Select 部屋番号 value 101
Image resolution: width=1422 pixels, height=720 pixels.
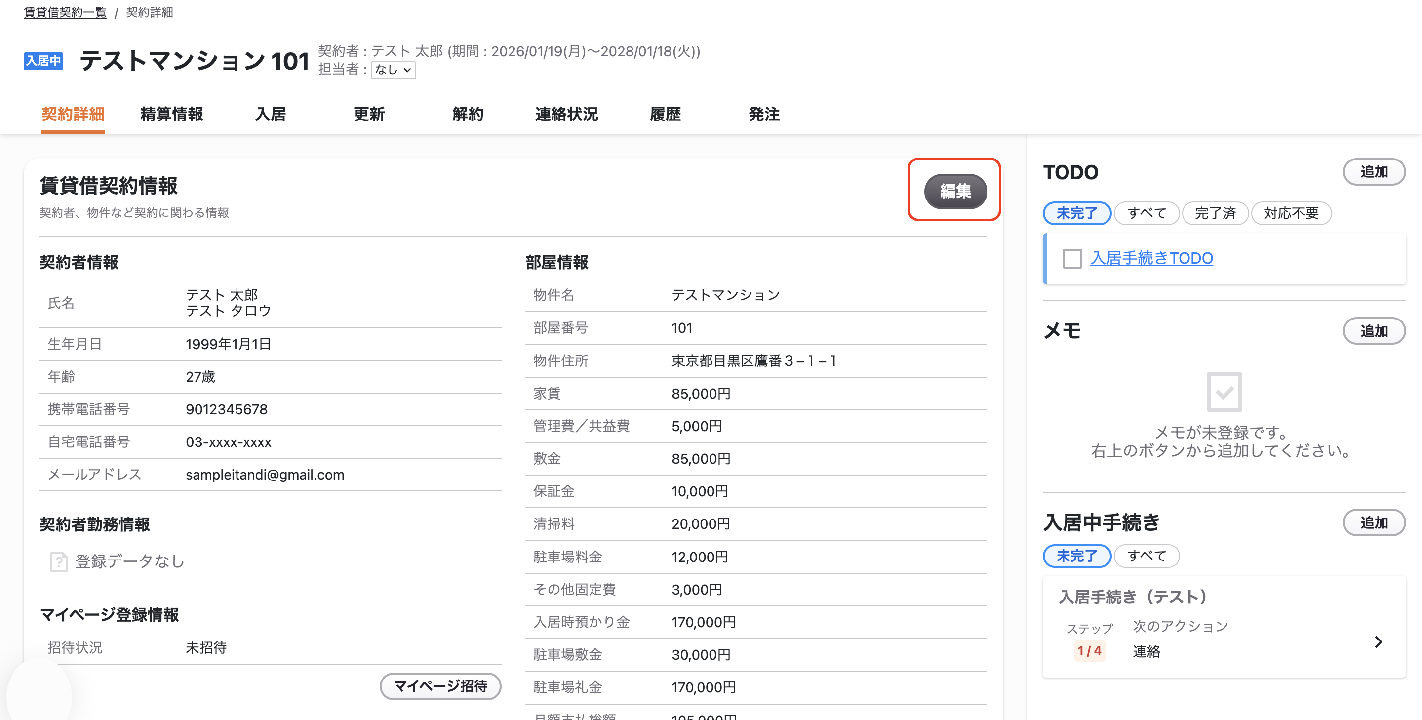click(682, 328)
